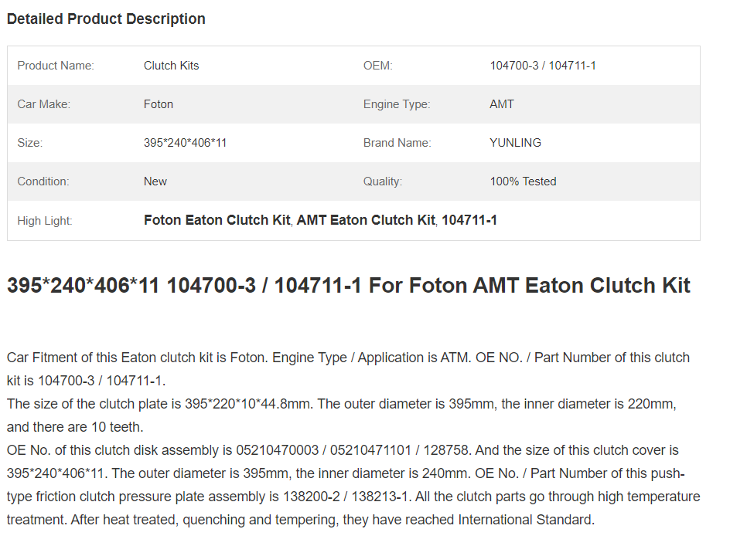Select the Size value 395*240*406*11
This screenshot has height=546, width=730.
pyautogui.click(x=186, y=143)
